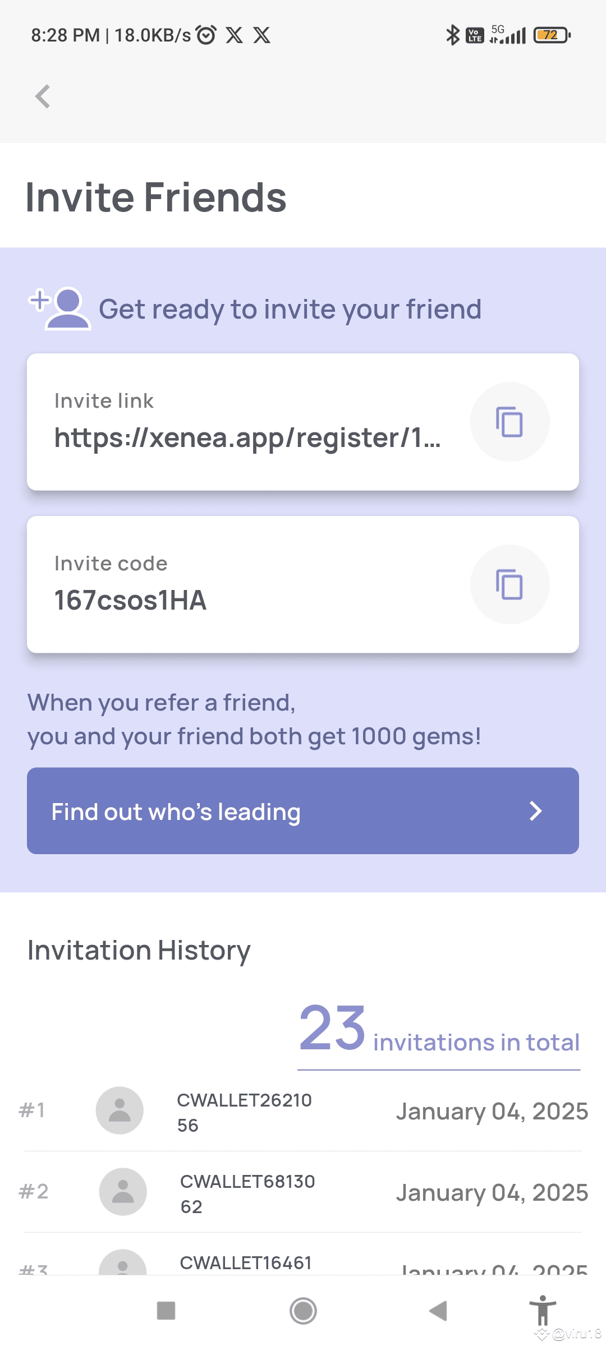Tap avatar of invitee #1
Viewport: 606px width, 1346px height.
[120, 1110]
